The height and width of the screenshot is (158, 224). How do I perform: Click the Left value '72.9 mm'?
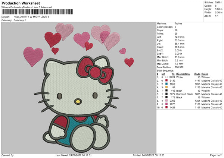[x=180, y=37]
